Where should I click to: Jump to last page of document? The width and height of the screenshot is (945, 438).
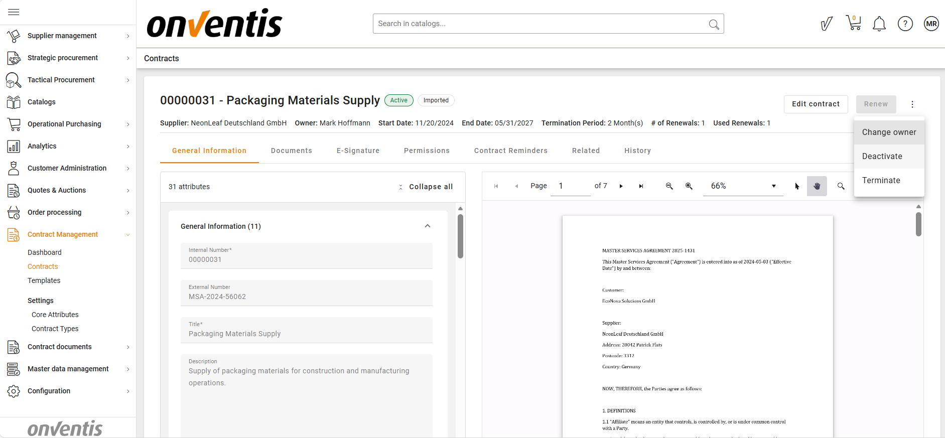pos(641,186)
